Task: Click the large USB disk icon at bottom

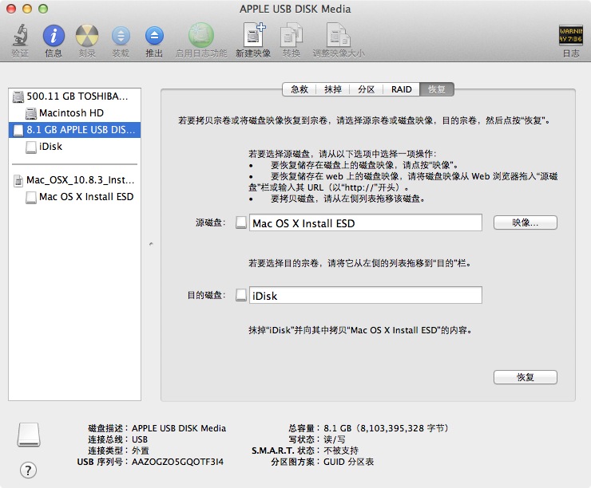Action: [29, 435]
